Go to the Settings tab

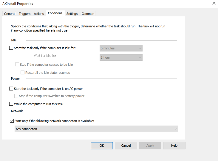72,14
